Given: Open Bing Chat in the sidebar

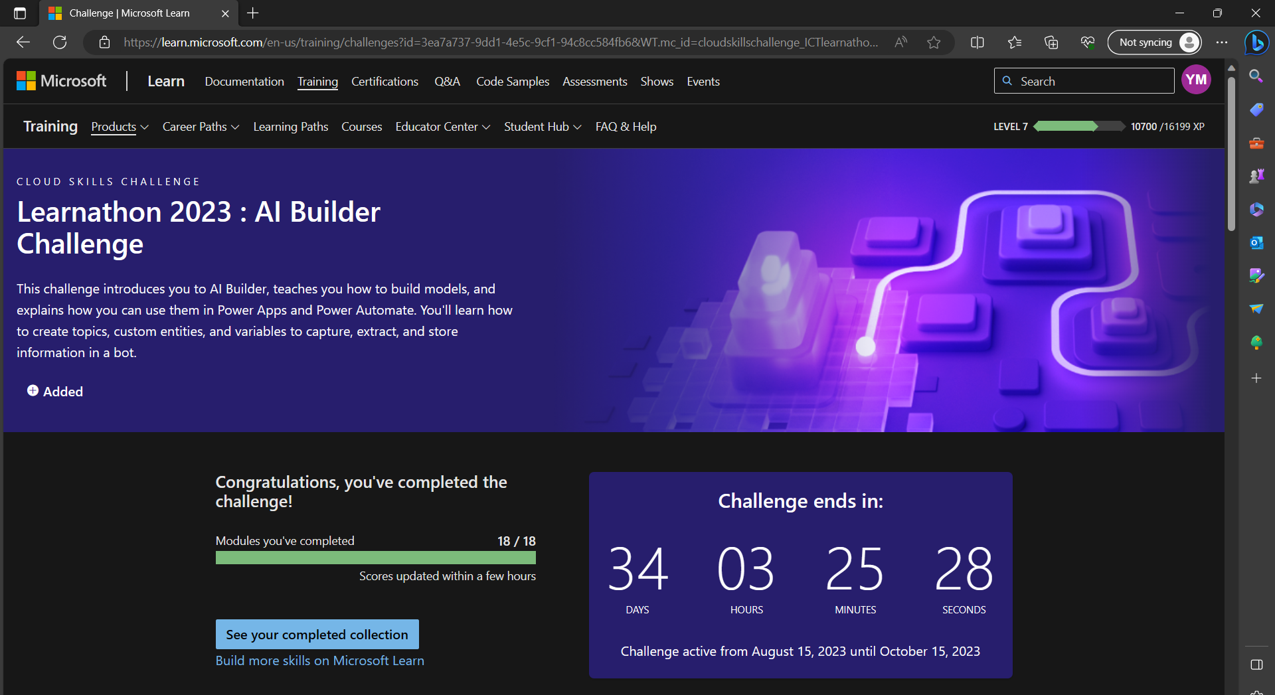Looking at the screenshot, I should click(1256, 42).
